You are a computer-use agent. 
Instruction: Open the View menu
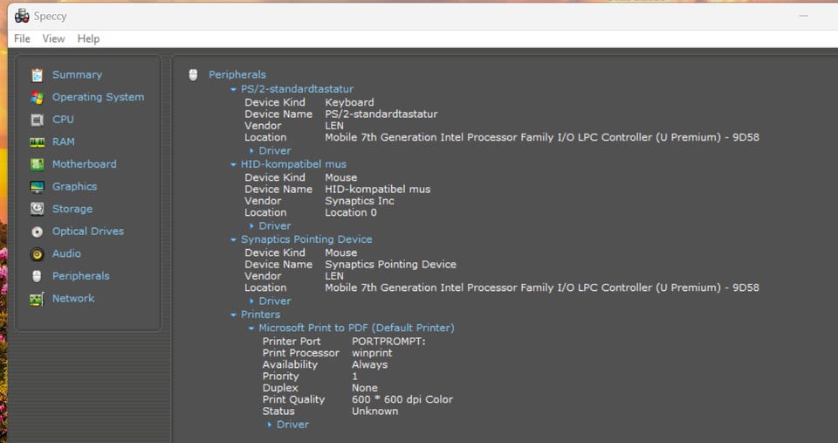coord(53,38)
